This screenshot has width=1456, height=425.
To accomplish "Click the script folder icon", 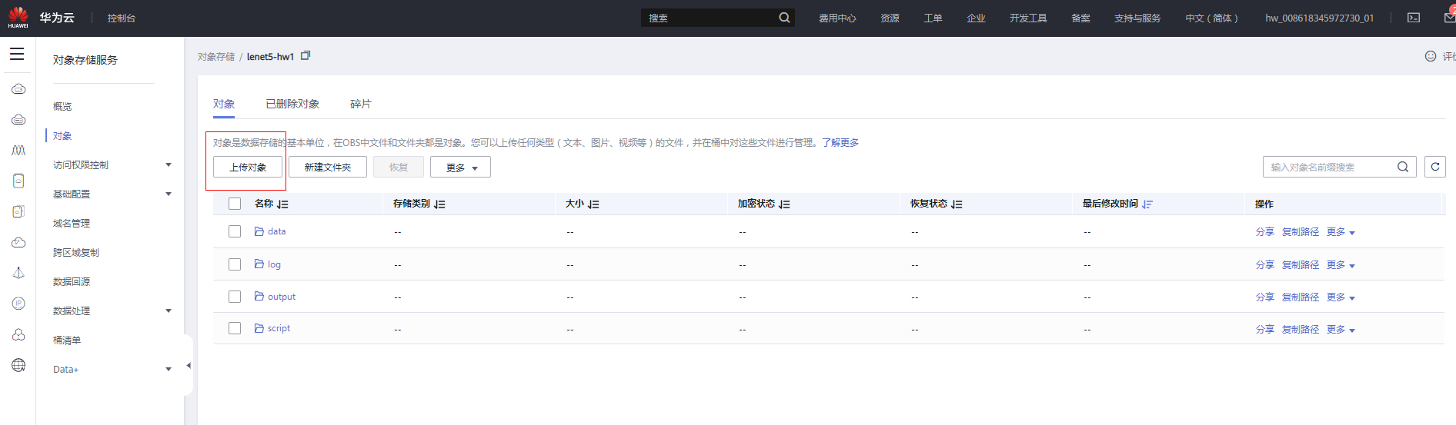I will pos(259,328).
